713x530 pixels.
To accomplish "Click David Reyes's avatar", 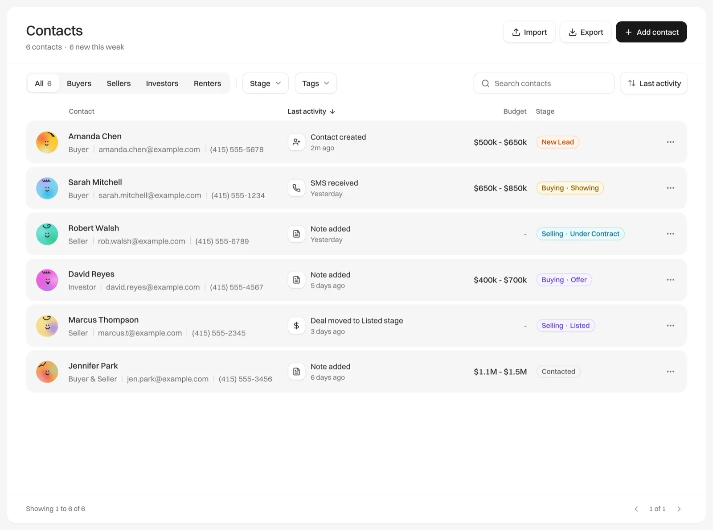I will tap(47, 280).
